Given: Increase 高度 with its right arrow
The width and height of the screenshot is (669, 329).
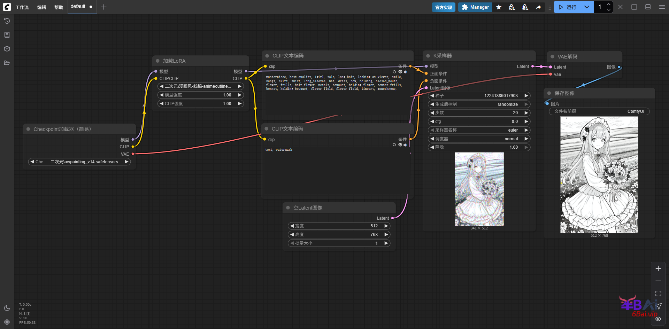Looking at the screenshot, I should [x=386, y=235].
